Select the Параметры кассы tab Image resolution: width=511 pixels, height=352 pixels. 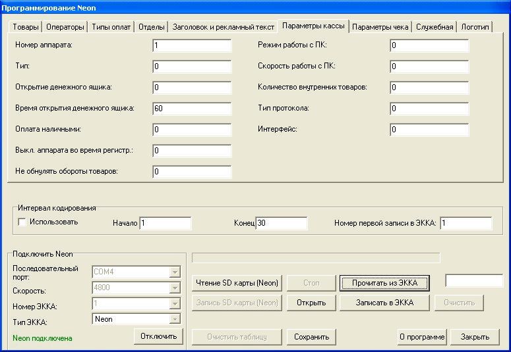point(313,26)
